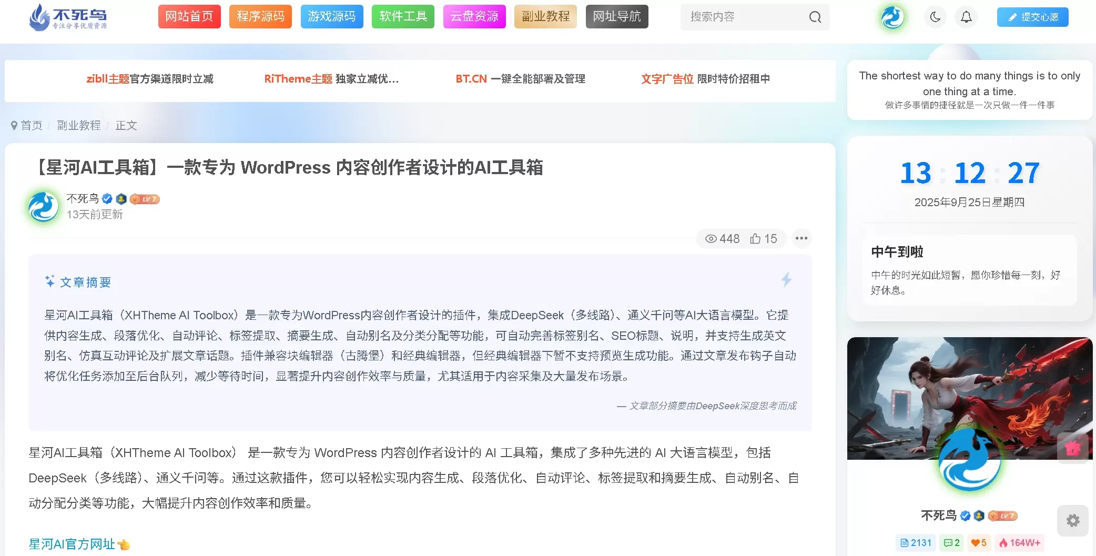Go to 副业教程 breadcrumb
Viewport: 1096px width, 556px height.
(79, 126)
